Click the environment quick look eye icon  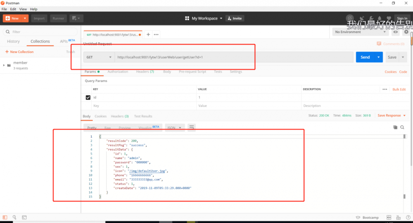point(396,32)
